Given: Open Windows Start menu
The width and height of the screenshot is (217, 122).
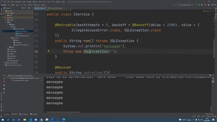Looking at the screenshot, I should tap(3, 120).
